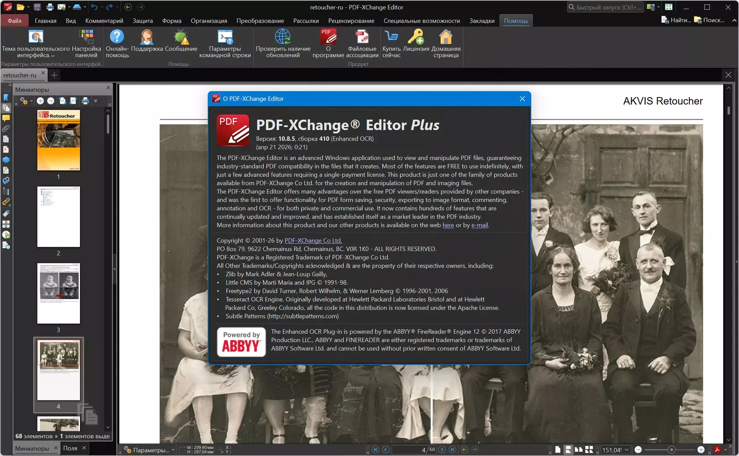Viewport: 739px width, 456px height.
Task: Open Command Line Parameters icon
Action: tap(225, 37)
